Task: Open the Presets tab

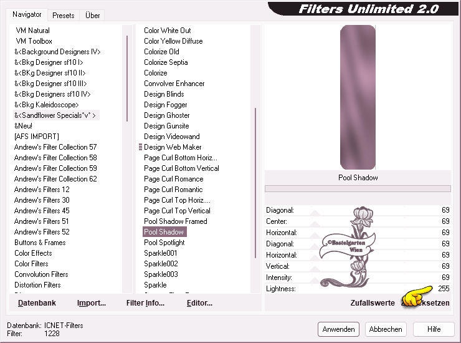Action: coord(63,16)
